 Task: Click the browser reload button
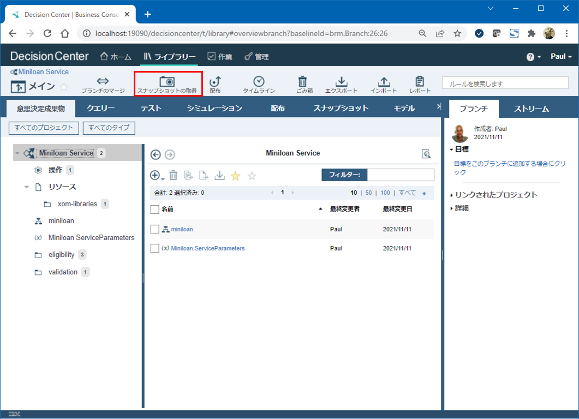(x=47, y=33)
